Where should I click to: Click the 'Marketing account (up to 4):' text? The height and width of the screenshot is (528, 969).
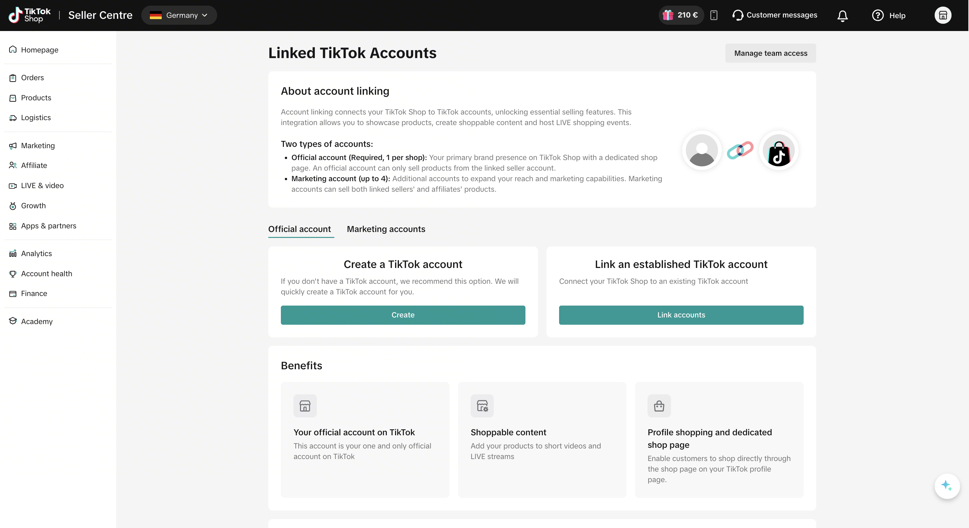[340, 179]
